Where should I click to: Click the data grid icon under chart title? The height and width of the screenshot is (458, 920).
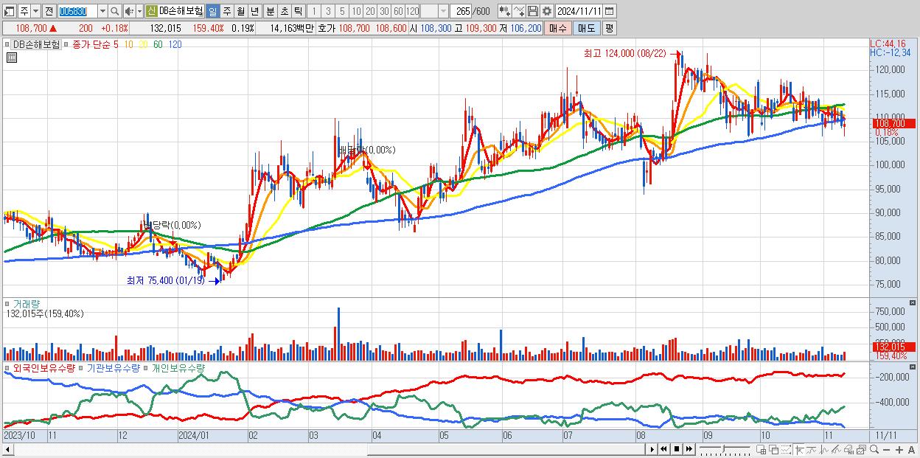[11, 58]
